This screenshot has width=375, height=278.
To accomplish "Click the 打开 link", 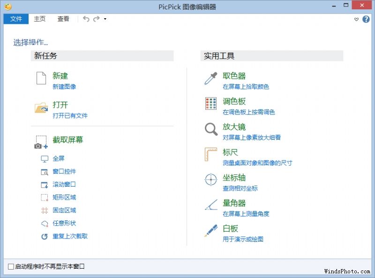I will point(60,105).
